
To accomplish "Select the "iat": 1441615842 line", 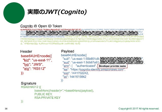I will [74, 77].
